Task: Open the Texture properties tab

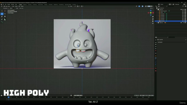Action: (156, 71)
